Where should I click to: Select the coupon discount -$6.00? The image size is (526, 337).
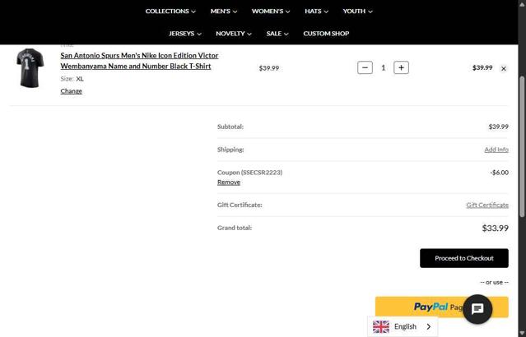click(x=499, y=173)
